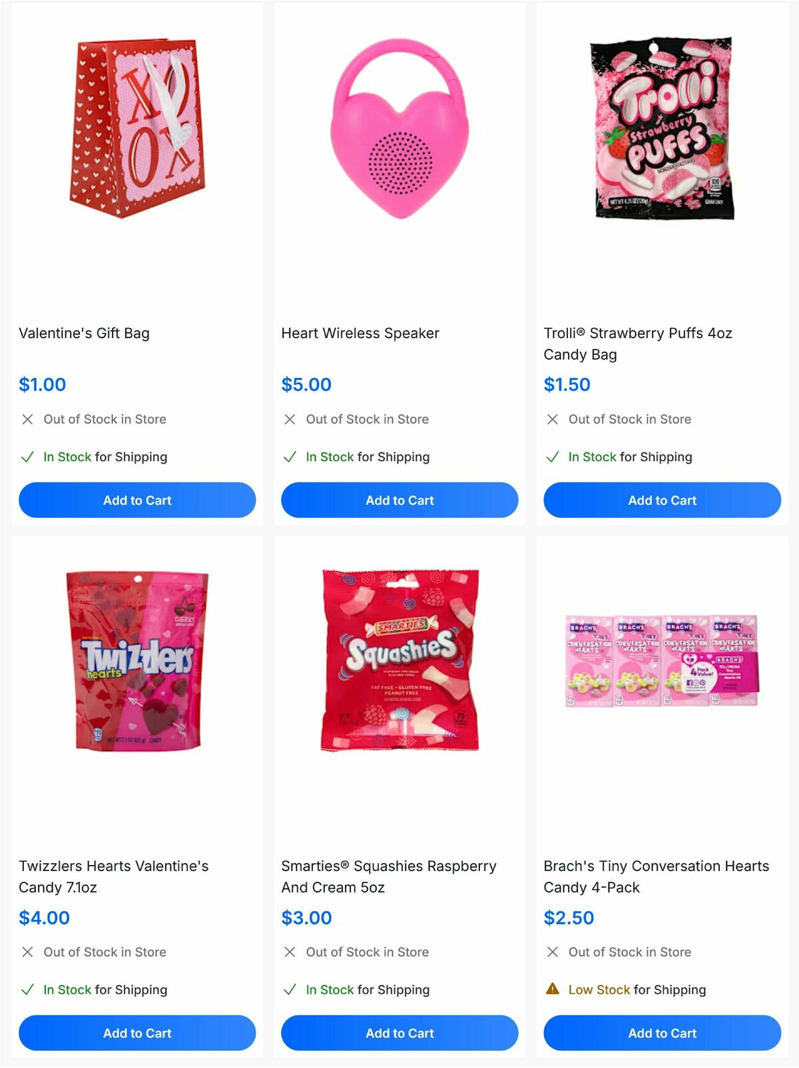Add Twizzlers Hearts Valentine's Candy to cart
The width and height of the screenshot is (799, 1068).
pyautogui.click(x=136, y=1033)
